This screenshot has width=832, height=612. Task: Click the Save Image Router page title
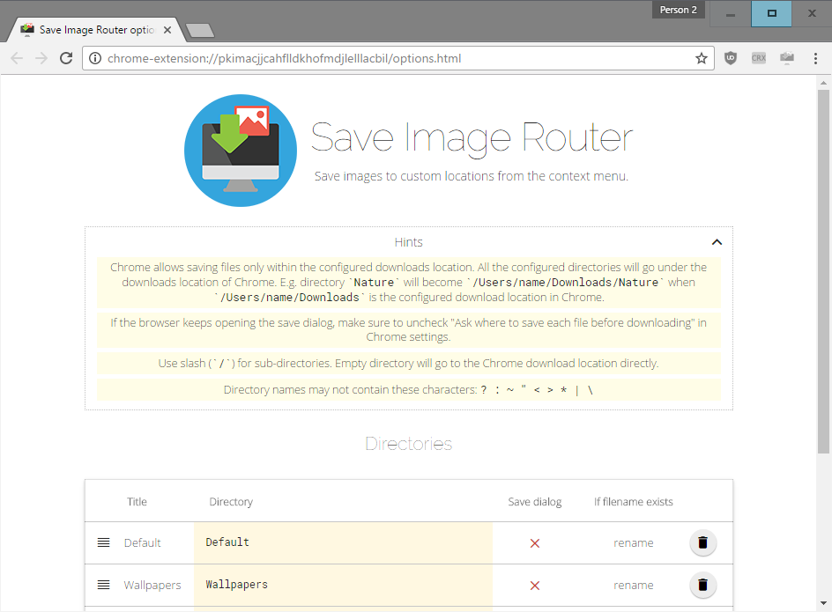point(472,138)
